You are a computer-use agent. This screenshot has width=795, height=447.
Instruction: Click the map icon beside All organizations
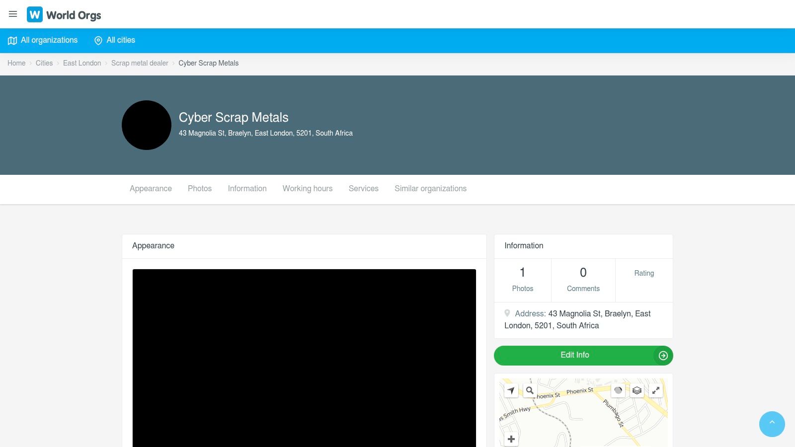pos(12,41)
